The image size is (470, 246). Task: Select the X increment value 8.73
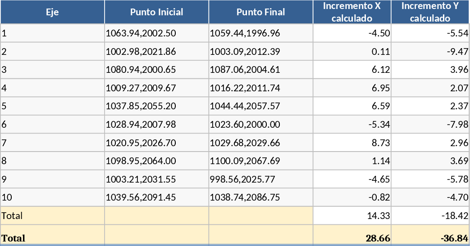pos(352,143)
